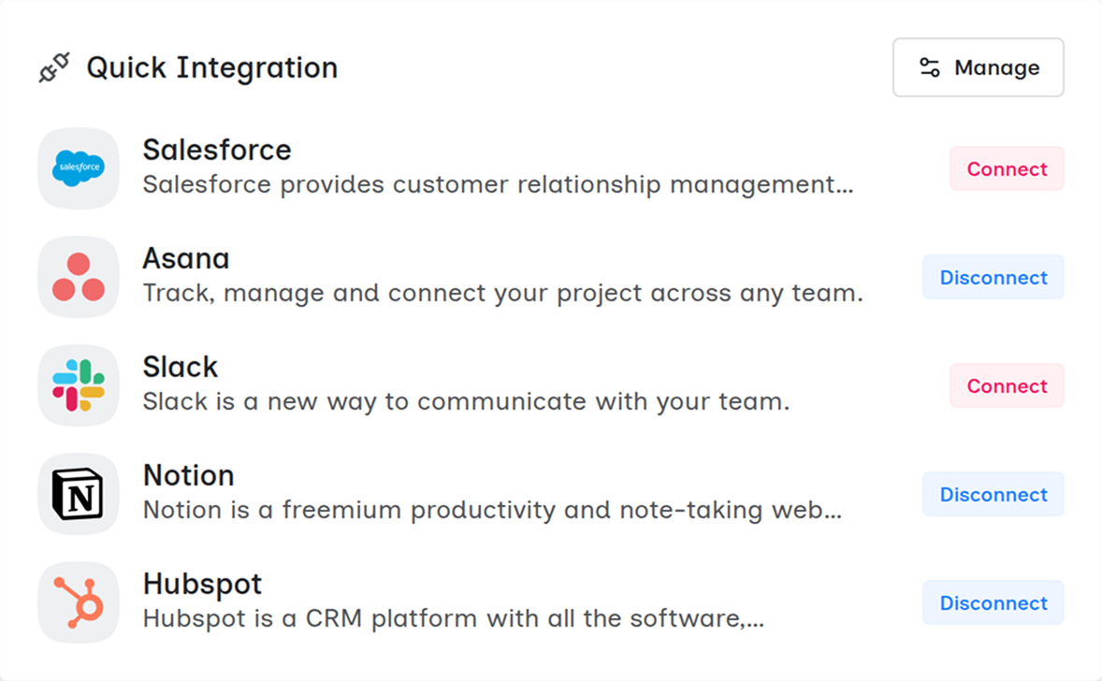Screen dimensions: 1102x681
Task: Disconnect the Notion integration
Action: coord(993,494)
